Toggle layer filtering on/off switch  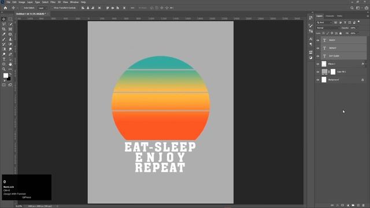point(358,22)
